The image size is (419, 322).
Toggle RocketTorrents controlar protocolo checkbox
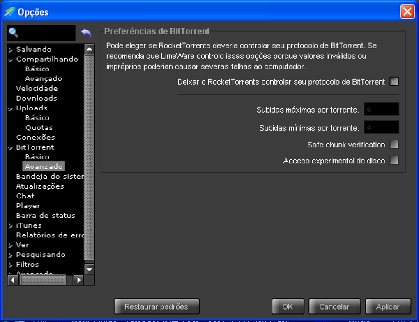click(x=394, y=81)
